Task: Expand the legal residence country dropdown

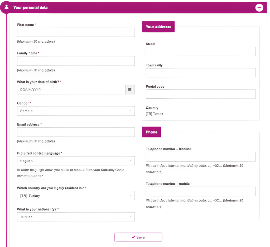Action: 76,195
